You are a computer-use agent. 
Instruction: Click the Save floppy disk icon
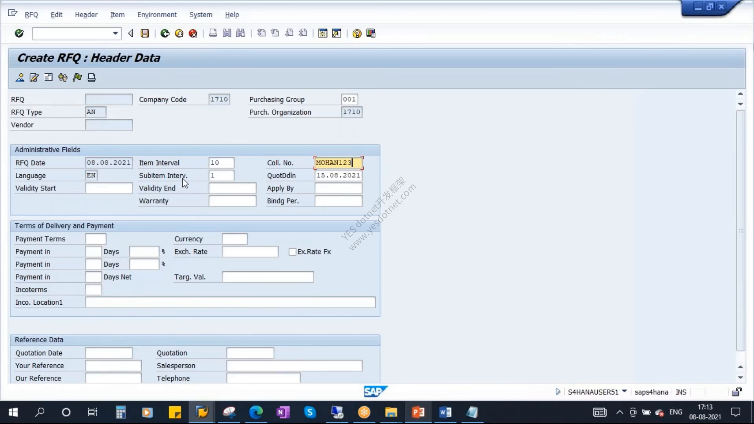(145, 33)
